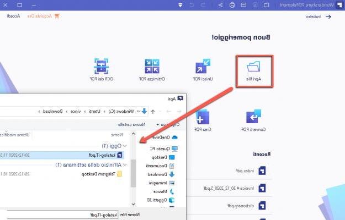Open recent file dictionary.pdf

246,206
